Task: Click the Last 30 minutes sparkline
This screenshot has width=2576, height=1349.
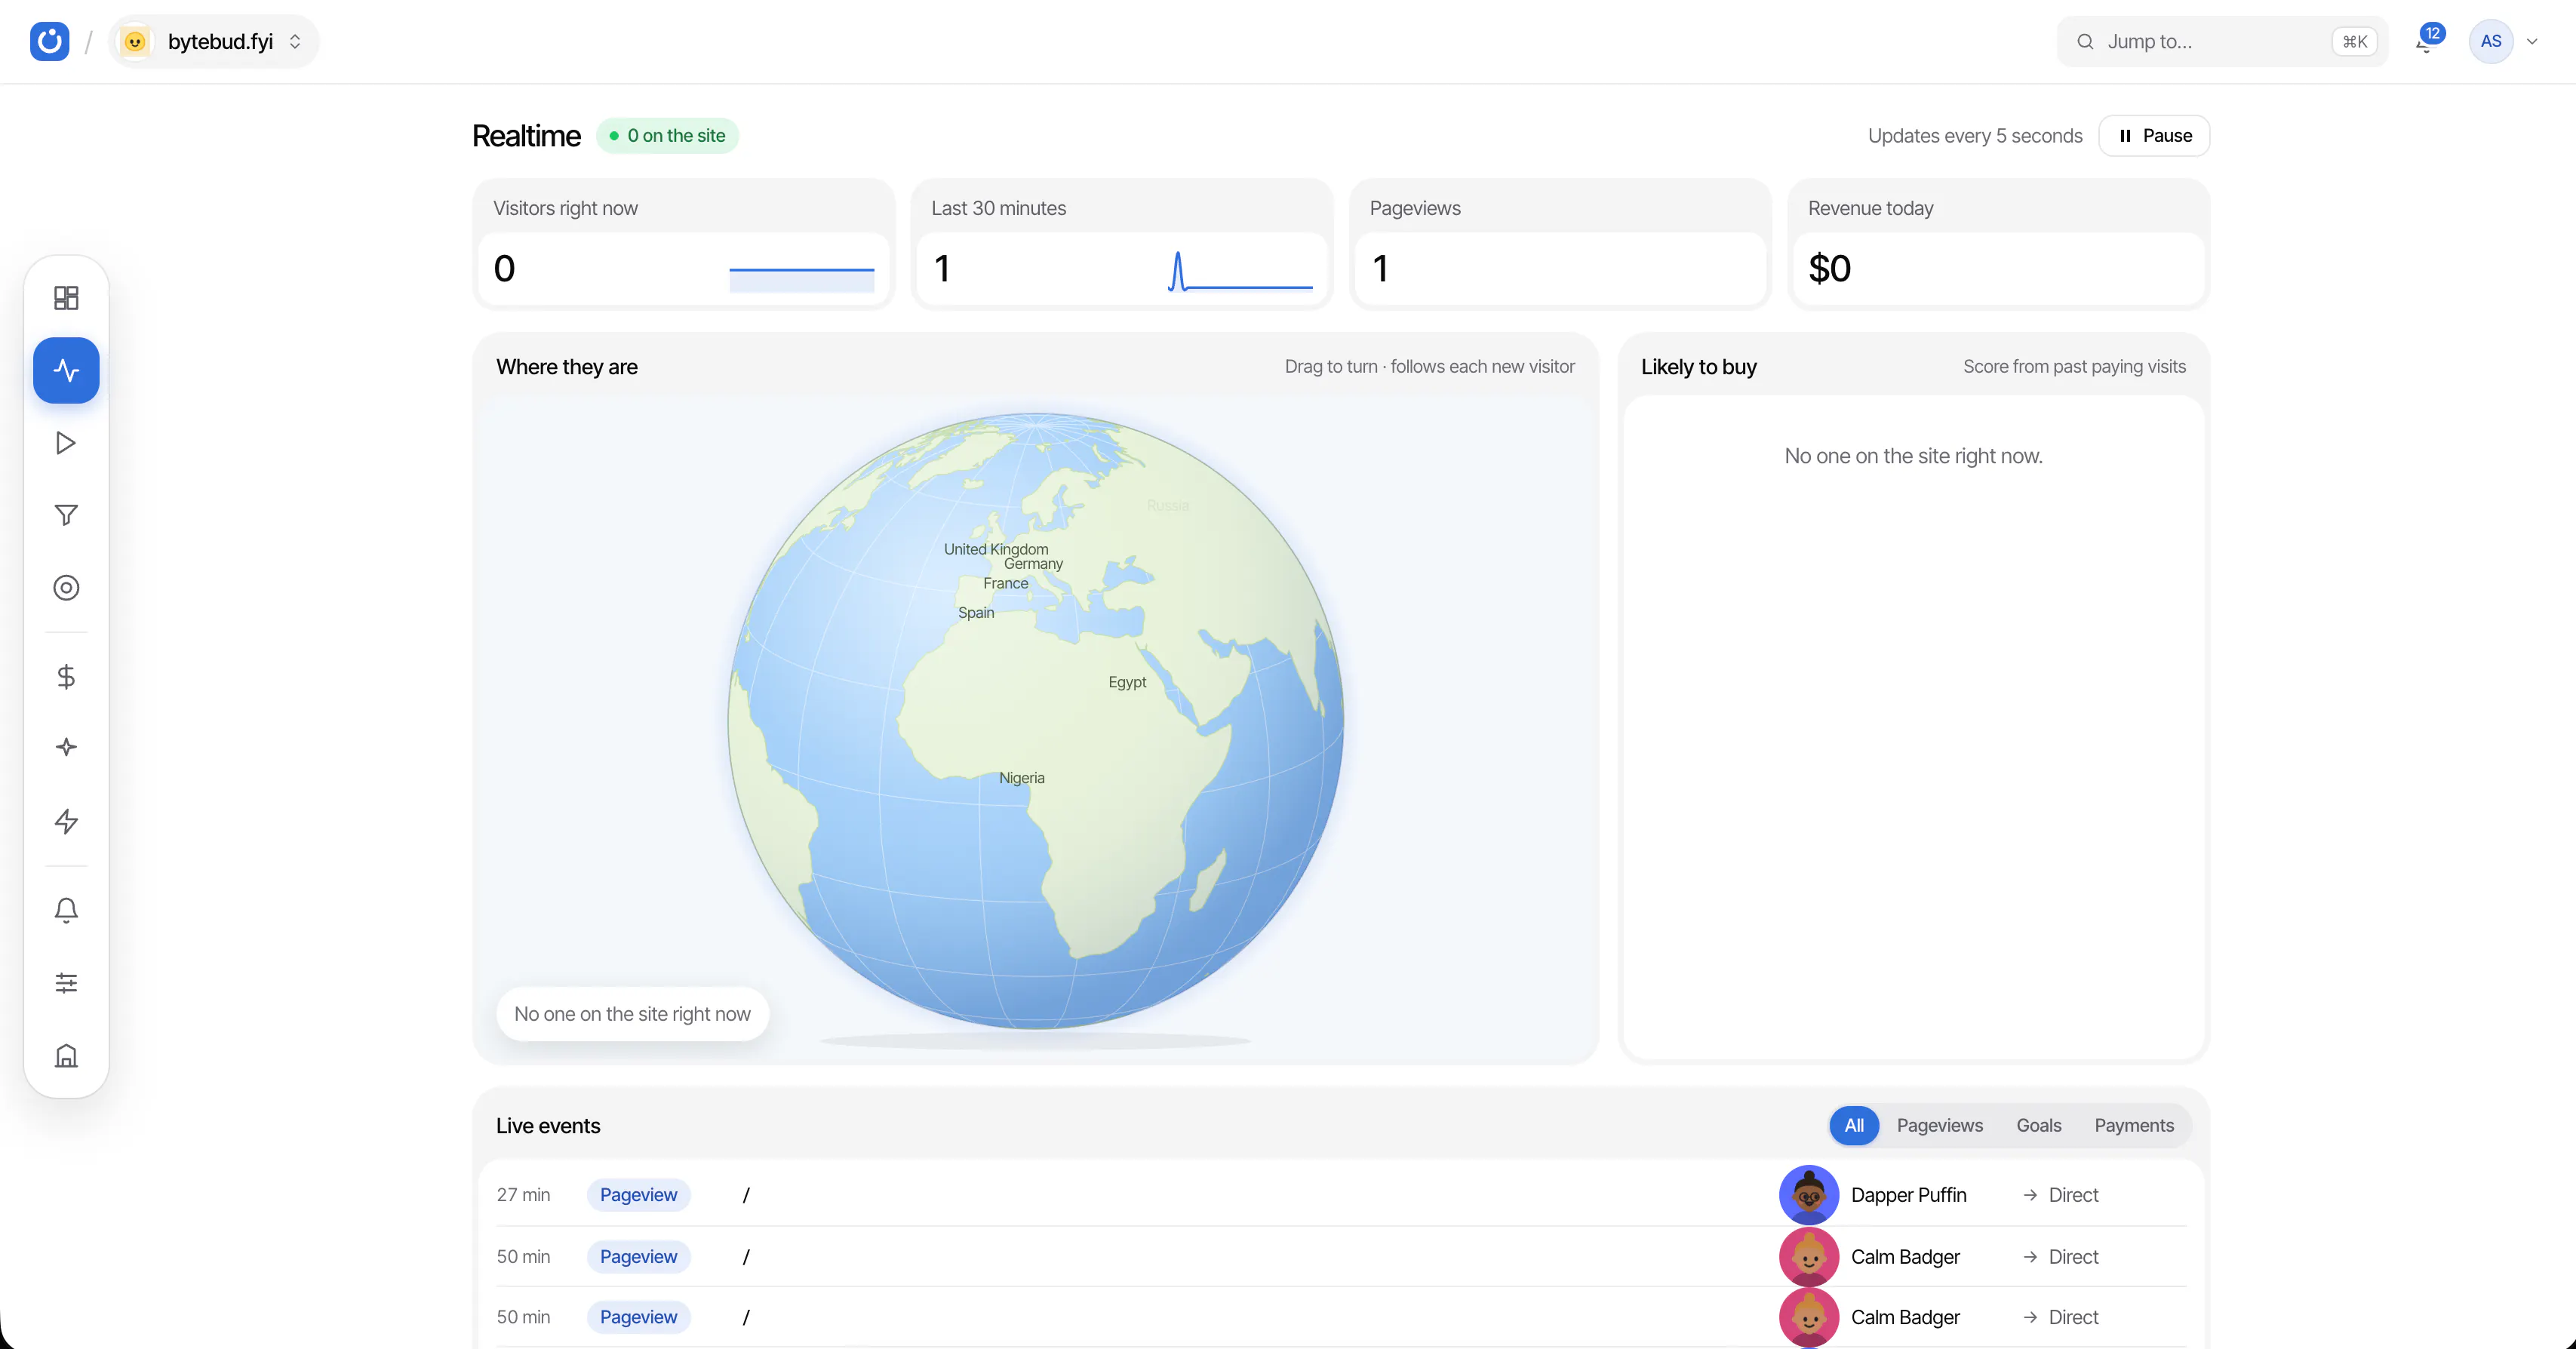Action: tap(1240, 271)
